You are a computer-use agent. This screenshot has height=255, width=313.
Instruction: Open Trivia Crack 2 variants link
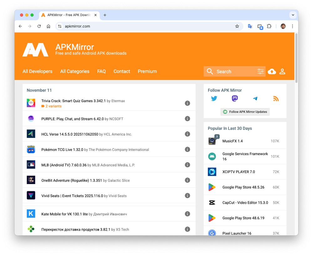point(53,106)
